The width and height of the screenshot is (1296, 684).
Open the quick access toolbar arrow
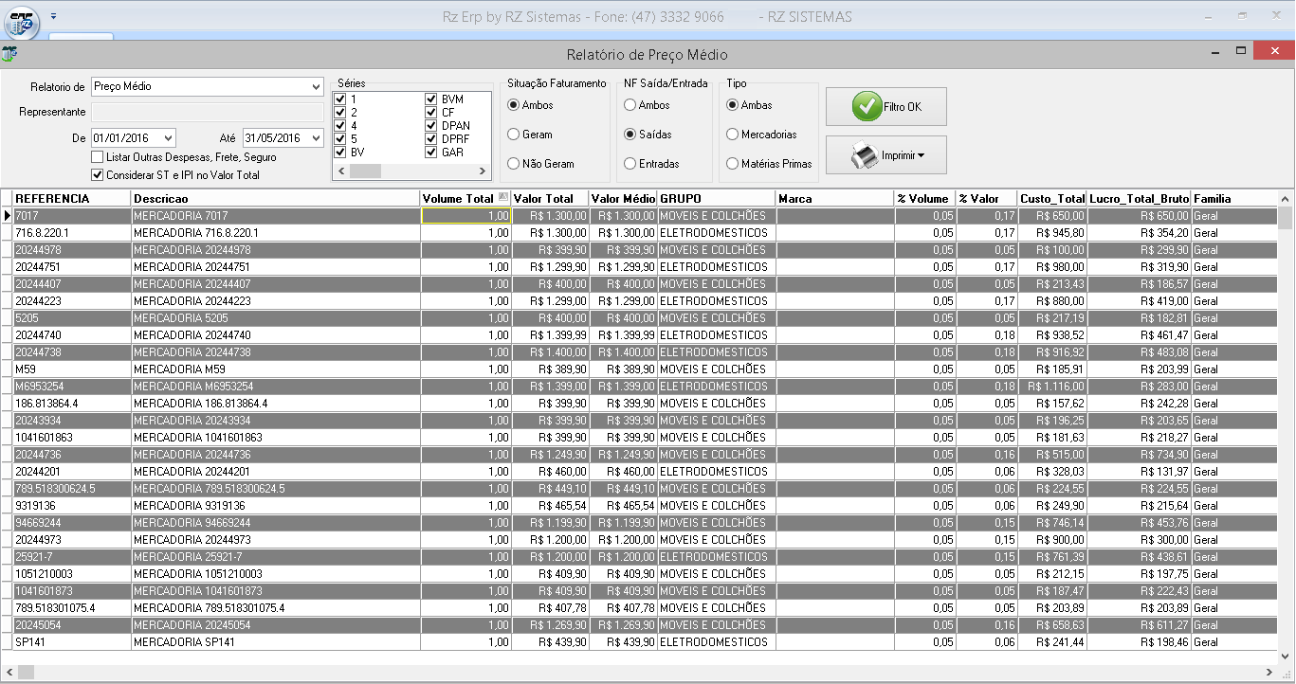point(54,16)
